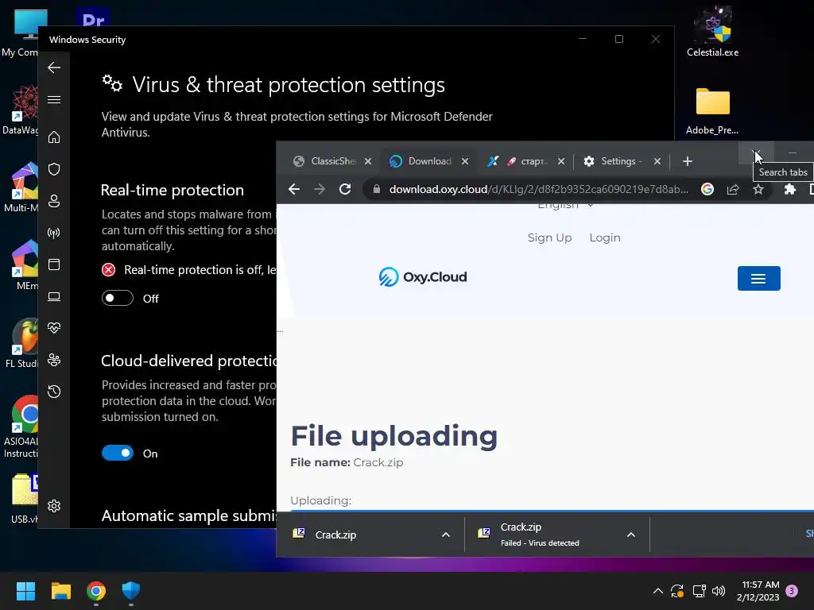Viewport: 814px width, 610px height.
Task: Open Protection history sidebar icon
Action: click(x=54, y=392)
